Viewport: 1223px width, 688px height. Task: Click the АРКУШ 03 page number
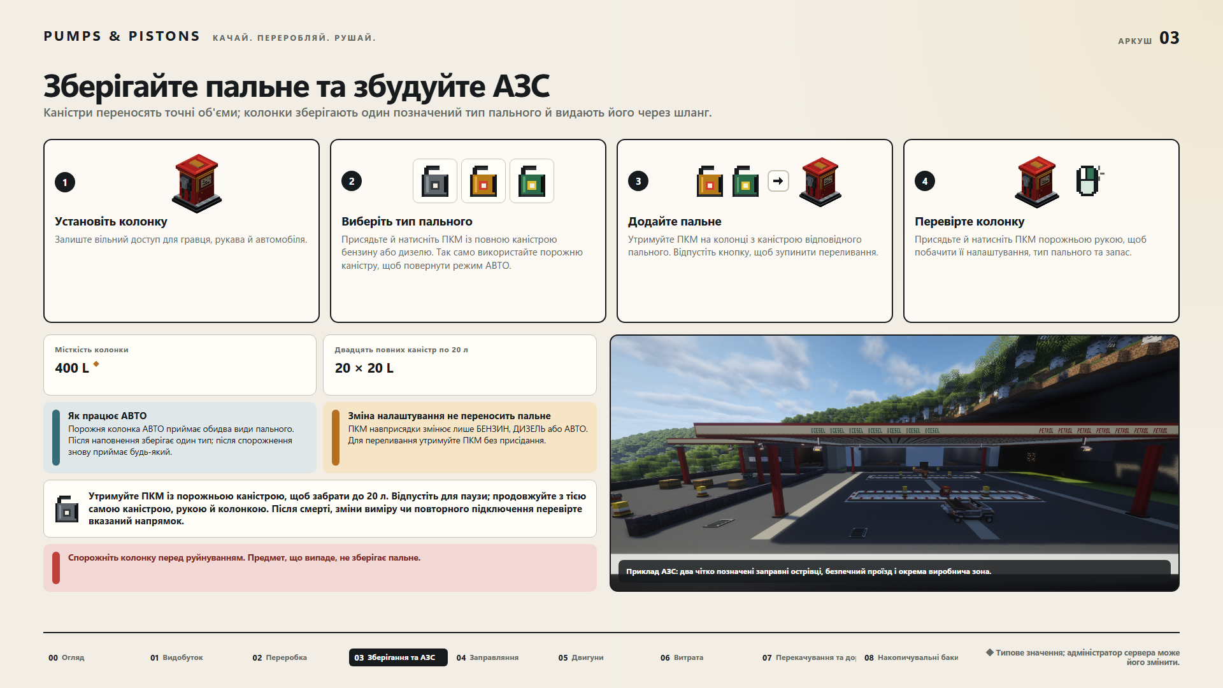(x=1148, y=38)
